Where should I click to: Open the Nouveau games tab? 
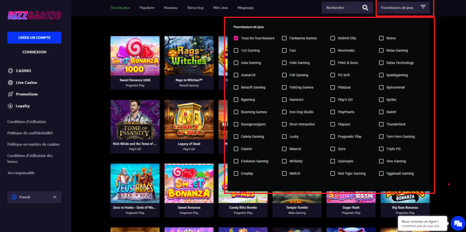click(x=171, y=8)
